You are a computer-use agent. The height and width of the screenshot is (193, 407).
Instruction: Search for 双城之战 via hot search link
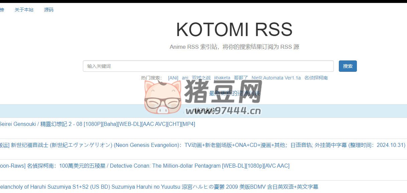201,77
